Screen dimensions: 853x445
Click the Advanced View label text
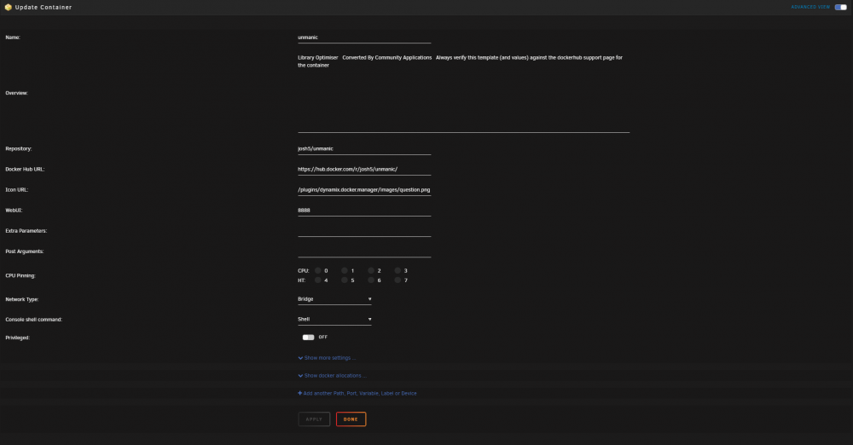810,7
